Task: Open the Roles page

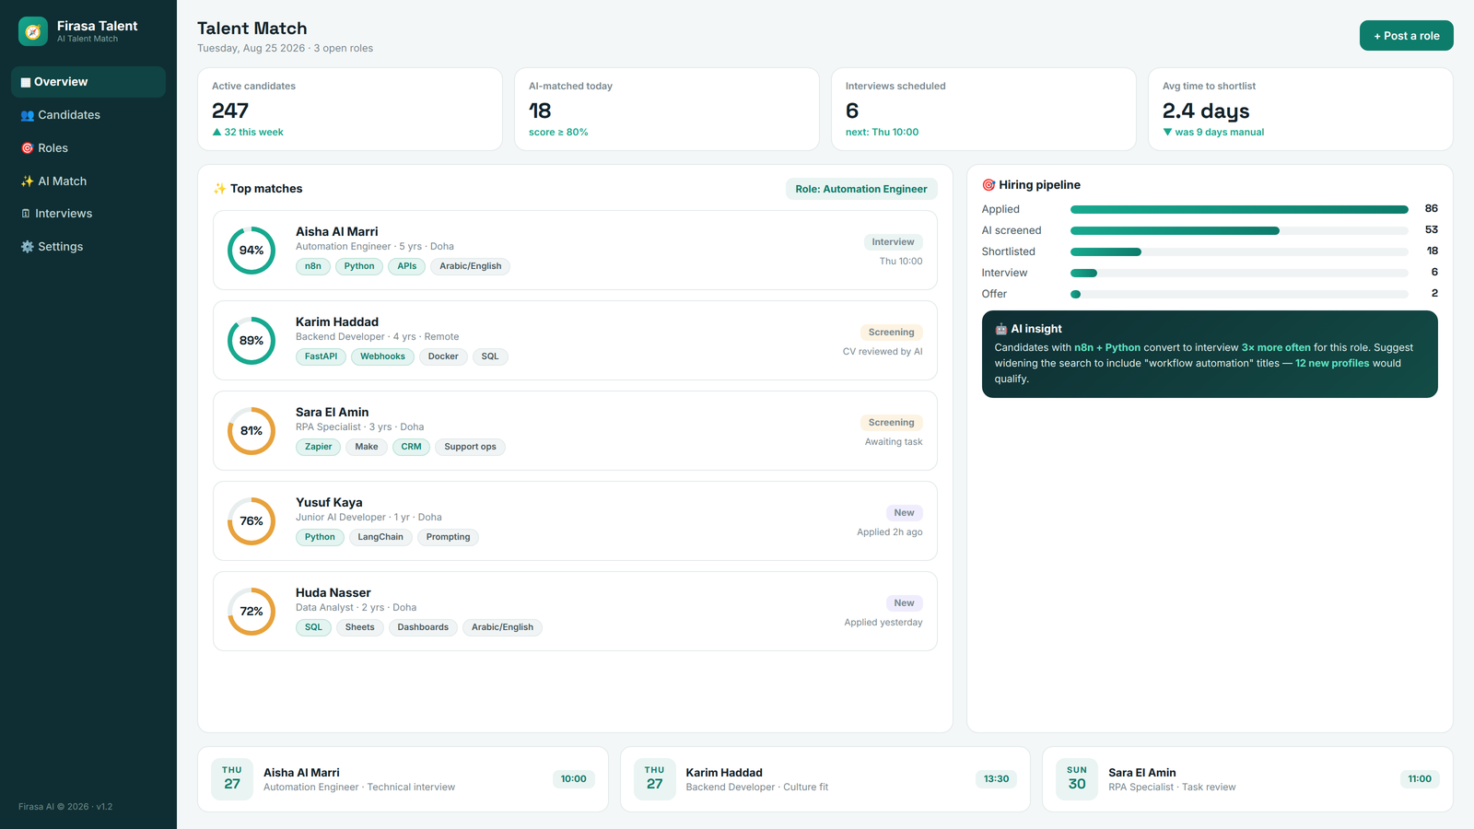Action: (x=88, y=148)
